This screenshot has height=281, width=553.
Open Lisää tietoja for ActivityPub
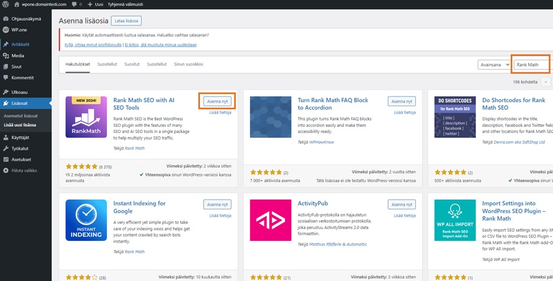coord(405,215)
